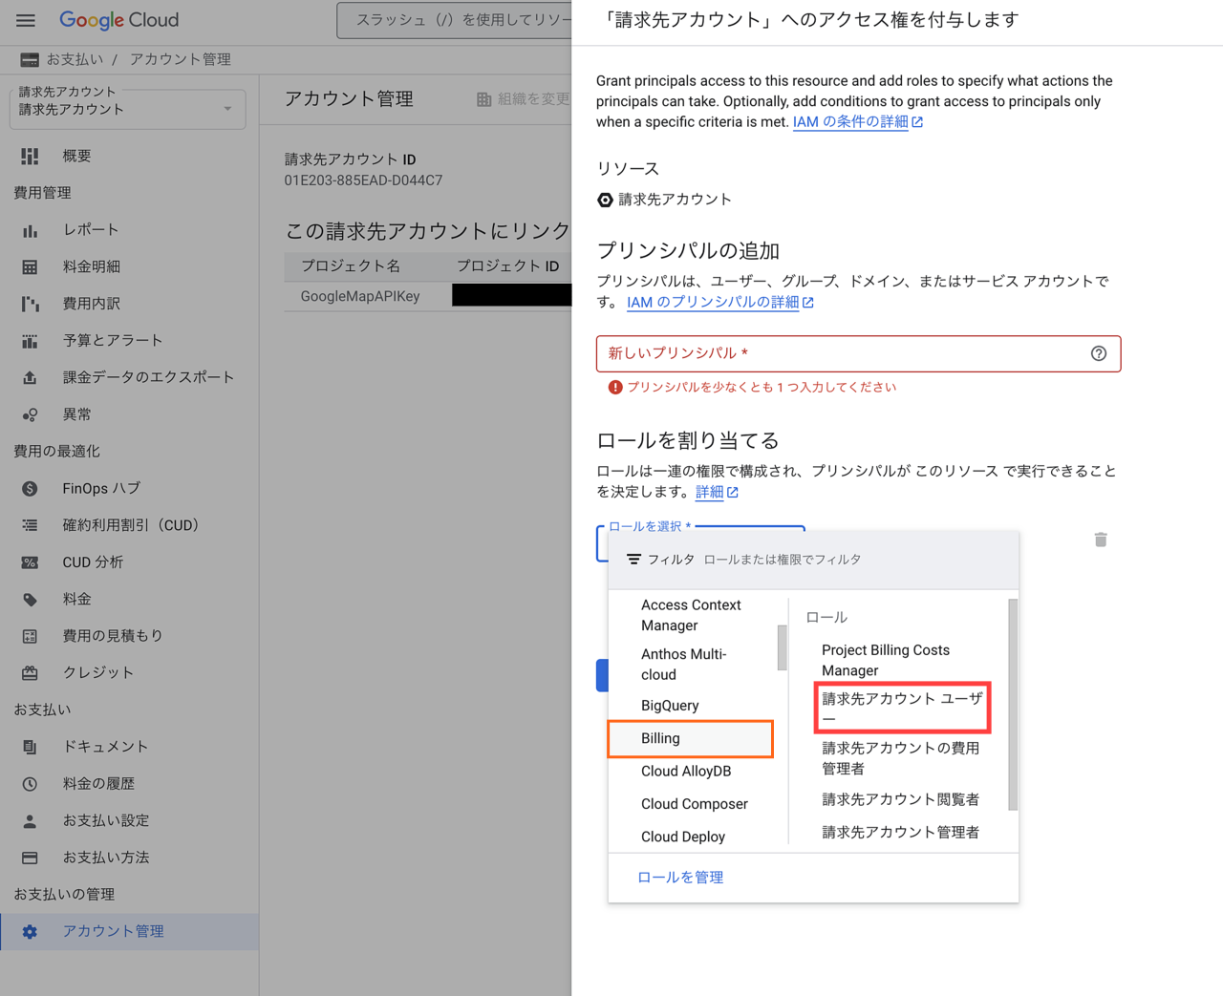Click the お支払い設定 person icon
The width and height of the screenshot is (1223, 996).
click(x=30, y=821)
